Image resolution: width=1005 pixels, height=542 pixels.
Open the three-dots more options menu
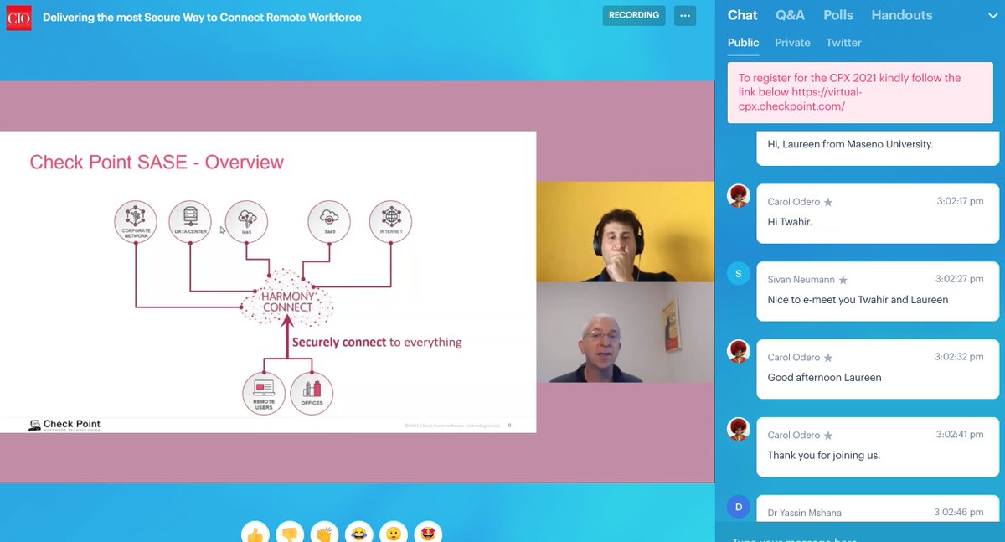[685, 16]
